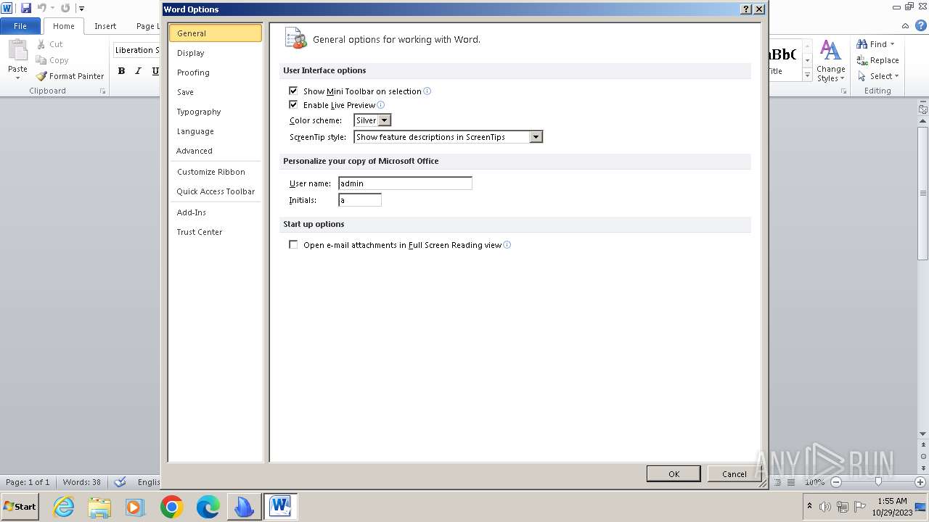Viewport: 929px width, 522px height.
Task: Click the dialog Help question mark button
Action: pos(746,9)
